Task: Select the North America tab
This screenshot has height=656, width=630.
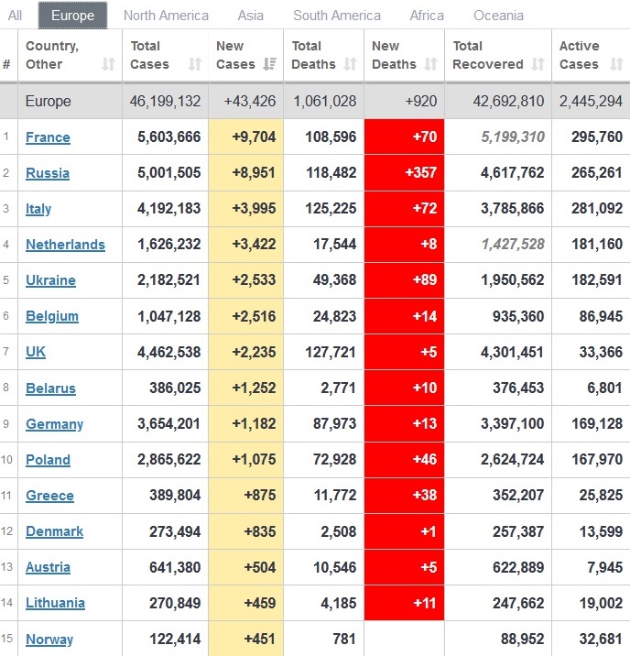Action: [166, 16]
